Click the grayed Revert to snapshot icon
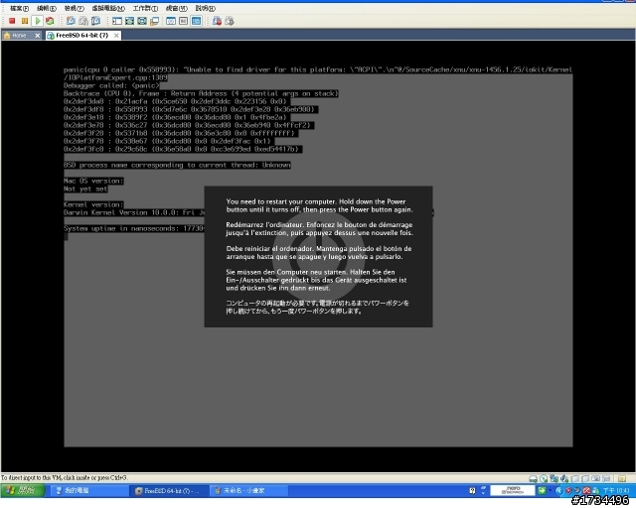This screenshot has height=508, width=636. coord(83,21)
